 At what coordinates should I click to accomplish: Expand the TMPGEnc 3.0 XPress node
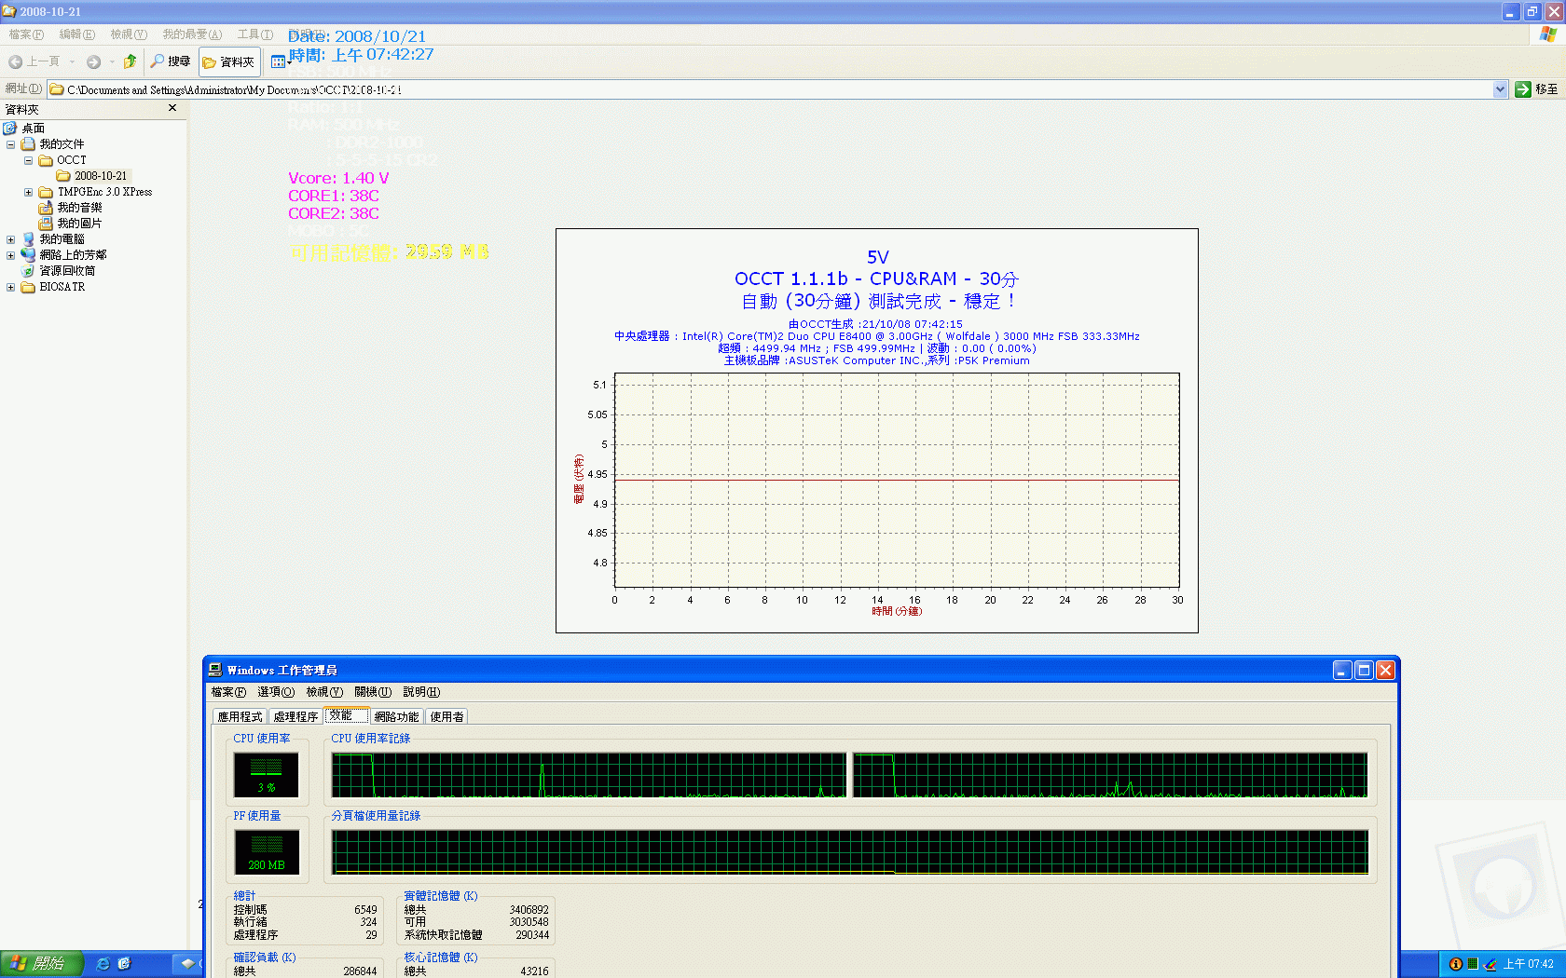28,192
